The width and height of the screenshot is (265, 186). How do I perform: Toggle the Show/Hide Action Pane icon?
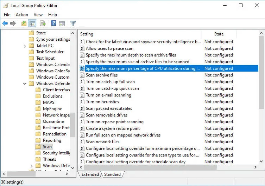tap(62, 24)
